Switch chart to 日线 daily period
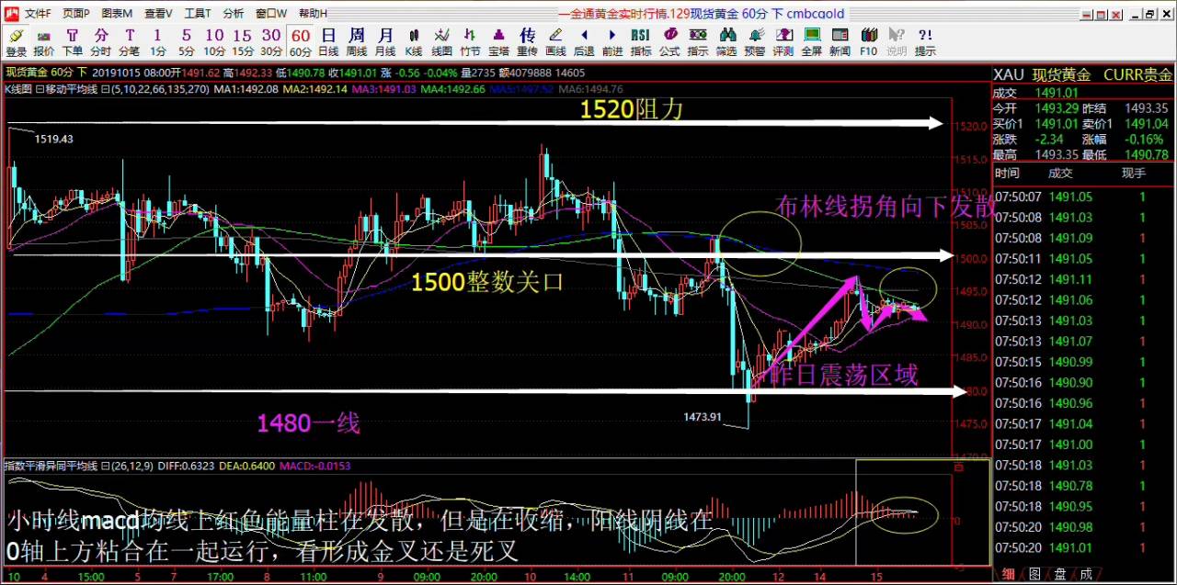 click(328, 42)
